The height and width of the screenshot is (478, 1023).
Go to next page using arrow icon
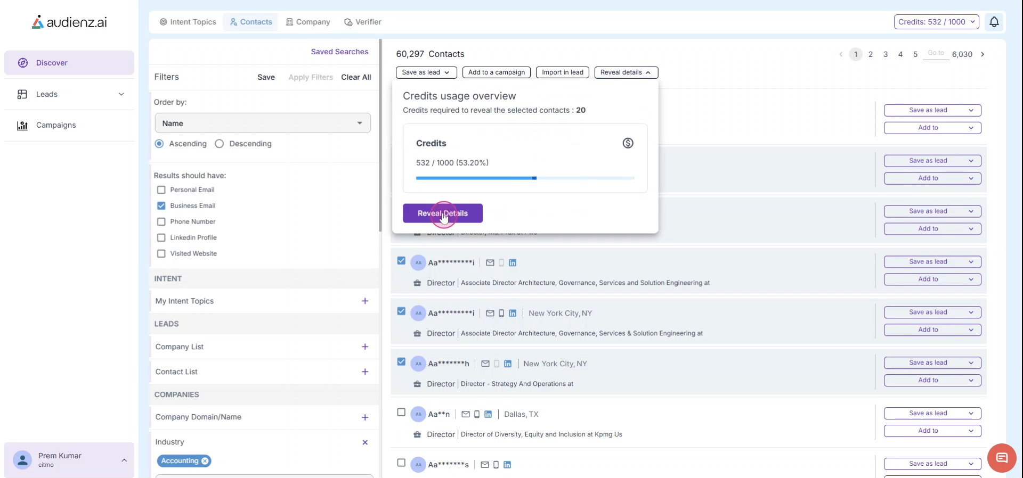click(983, 54)
